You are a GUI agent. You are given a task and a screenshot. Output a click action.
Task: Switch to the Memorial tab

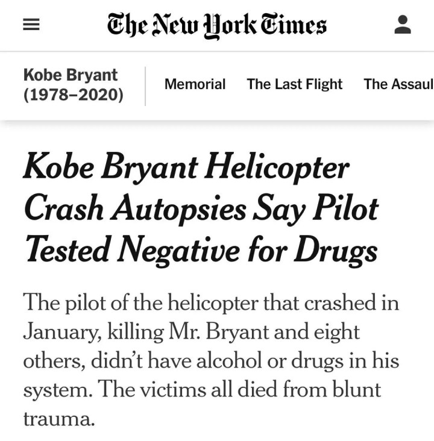195,84
